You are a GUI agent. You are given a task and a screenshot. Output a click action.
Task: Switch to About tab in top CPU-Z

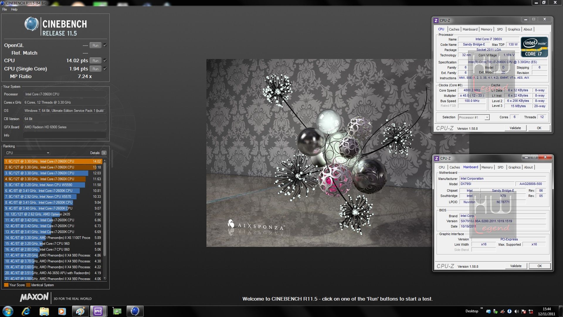[x=528, y=29]
